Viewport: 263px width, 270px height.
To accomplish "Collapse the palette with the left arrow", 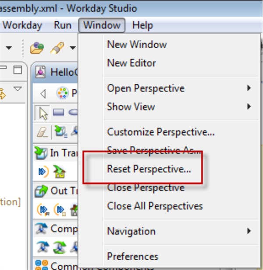I will tap(43, 94).
